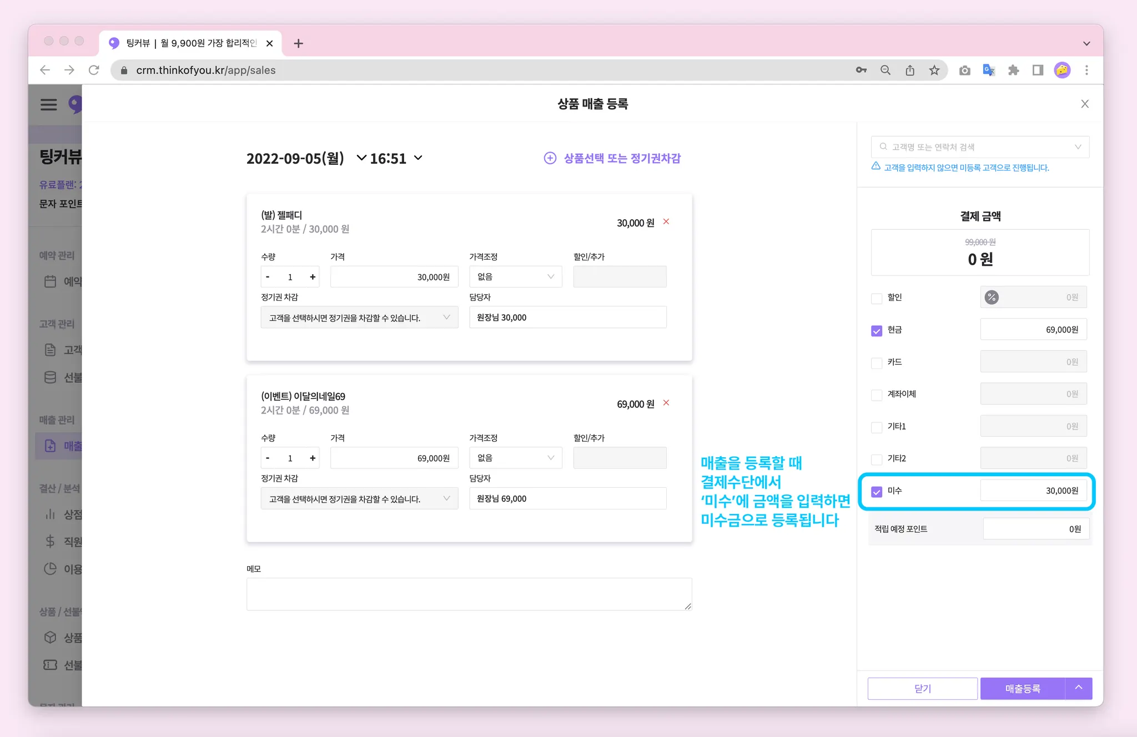The image size is (1137, 737).
Task: Uncheck the 미수 checkbox
Action: (x=877, y=492)
